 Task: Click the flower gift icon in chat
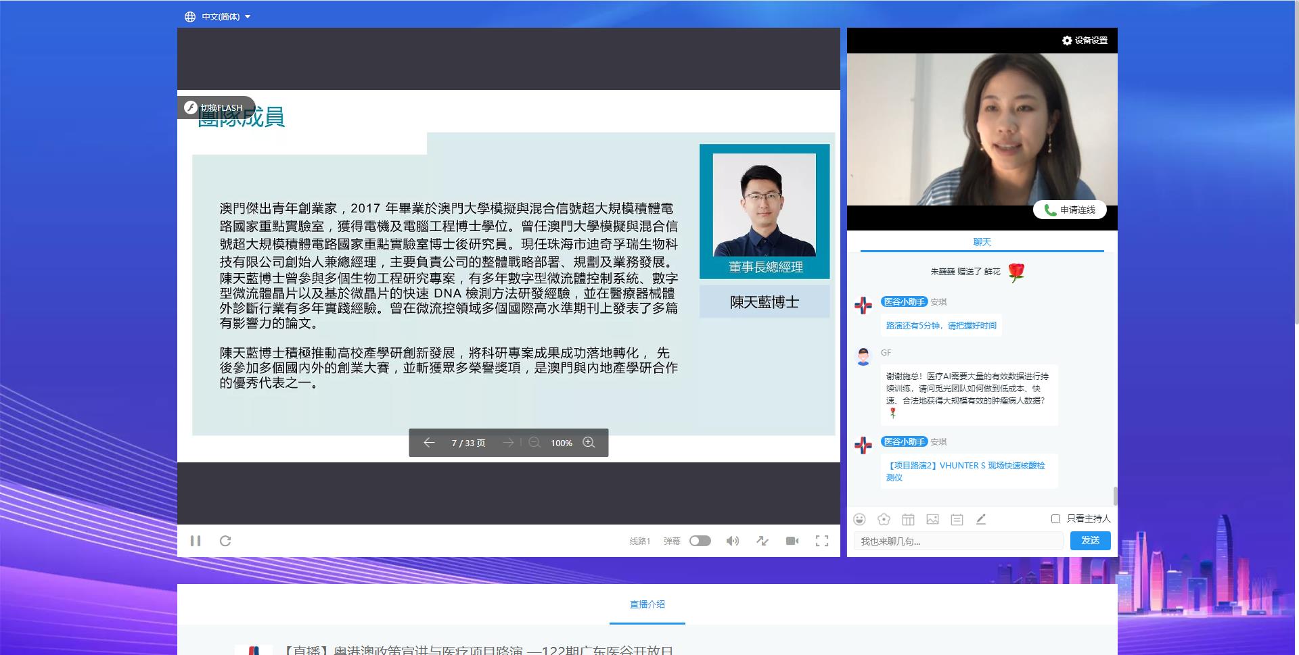point(884,519)
